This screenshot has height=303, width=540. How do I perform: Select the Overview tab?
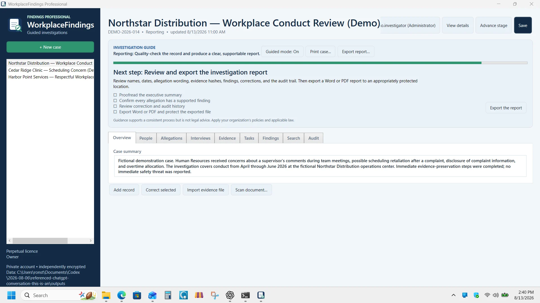(122, 138)
